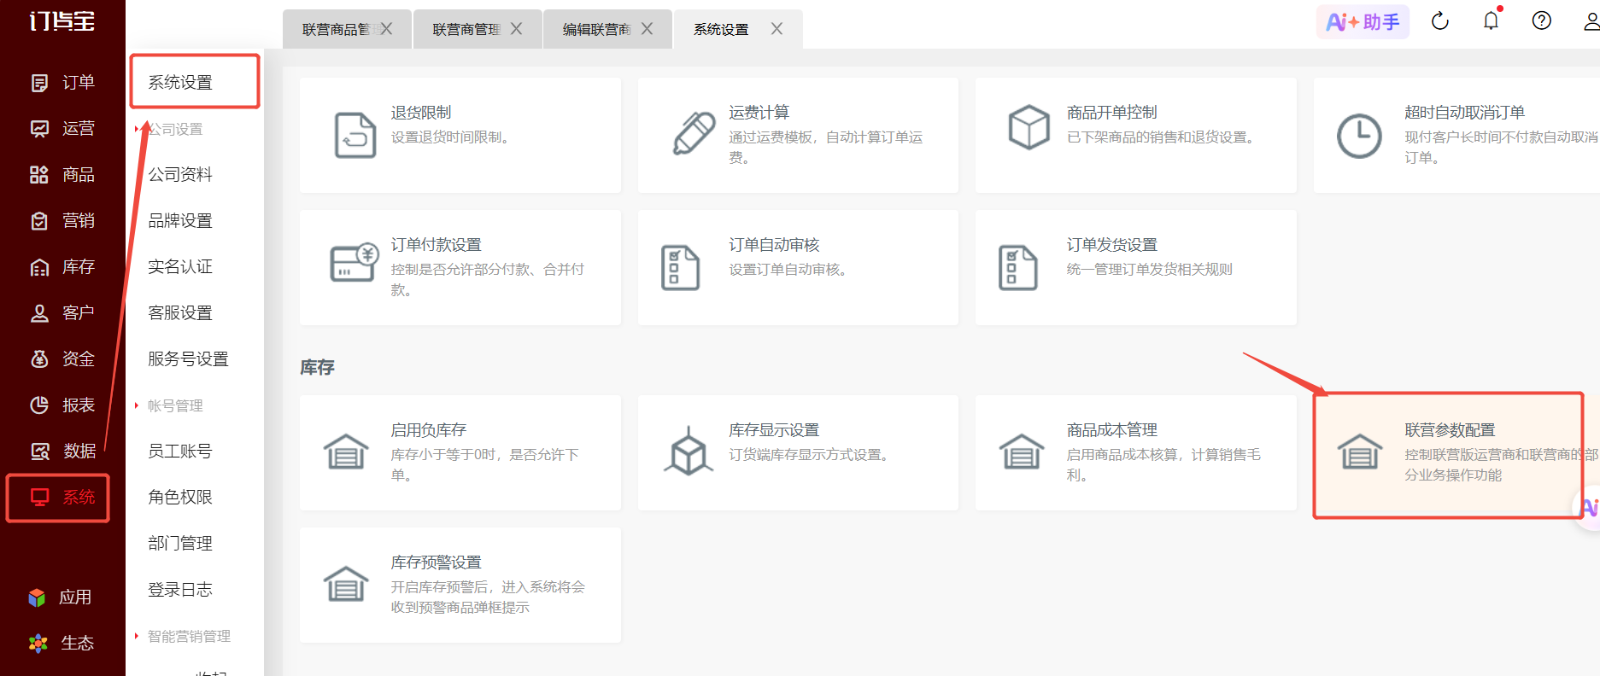Open the 运费计算 settings card
Screen dimensions: 1600x676
pos(798,136)
